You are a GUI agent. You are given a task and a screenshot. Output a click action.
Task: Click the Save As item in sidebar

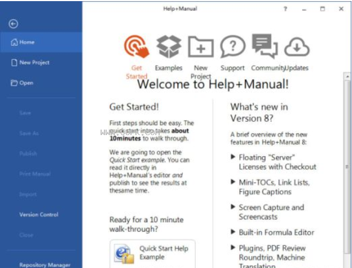29,133
